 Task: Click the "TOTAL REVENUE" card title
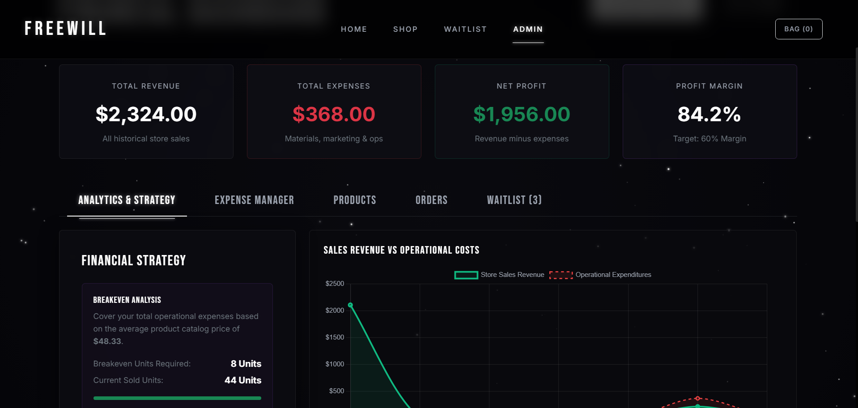click(146, 86)
